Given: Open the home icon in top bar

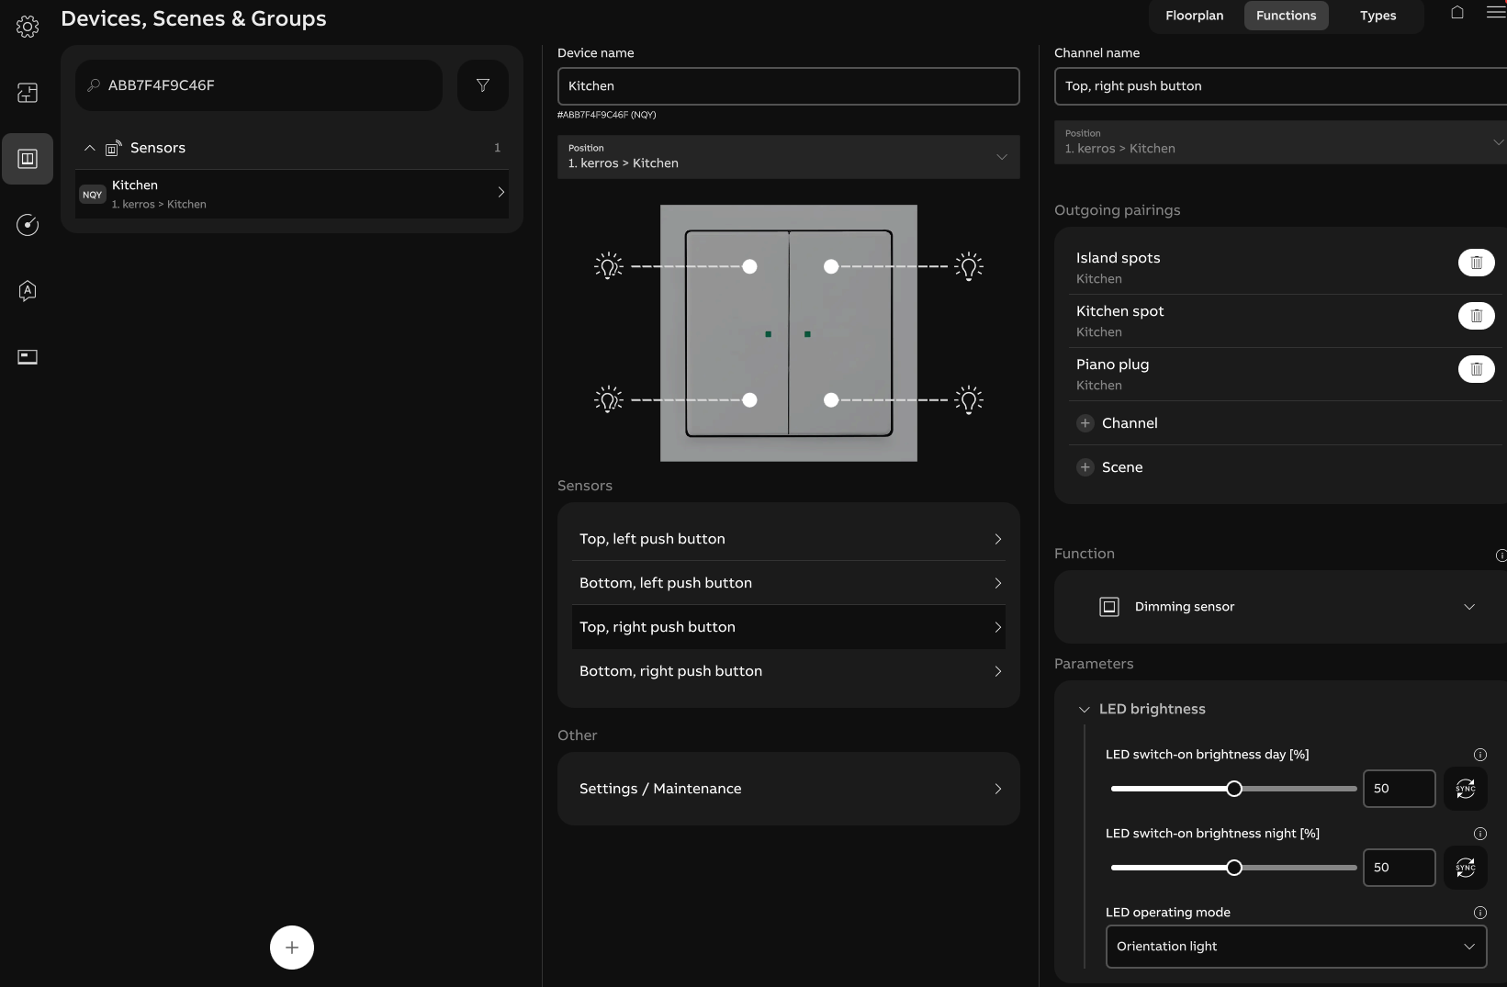Looking at the screenshot, I should click(x=1457, y=13).
